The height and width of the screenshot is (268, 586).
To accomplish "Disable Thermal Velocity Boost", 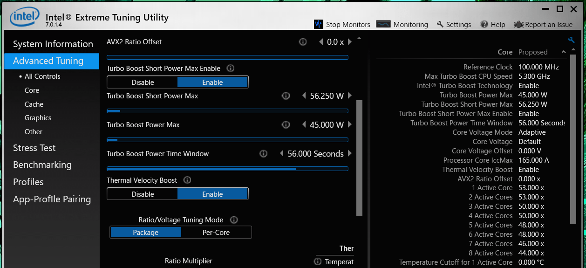I will point(143,194).
